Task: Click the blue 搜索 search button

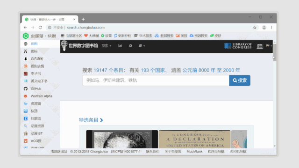Action: point(240,80)
